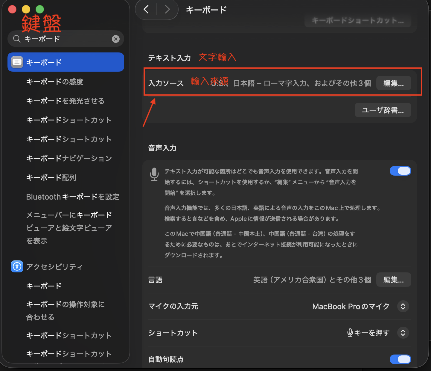This screenshot has width=431, height=371.
Task: Select キーボードナビゲーション in the sidebar
Action: (69, 158)
